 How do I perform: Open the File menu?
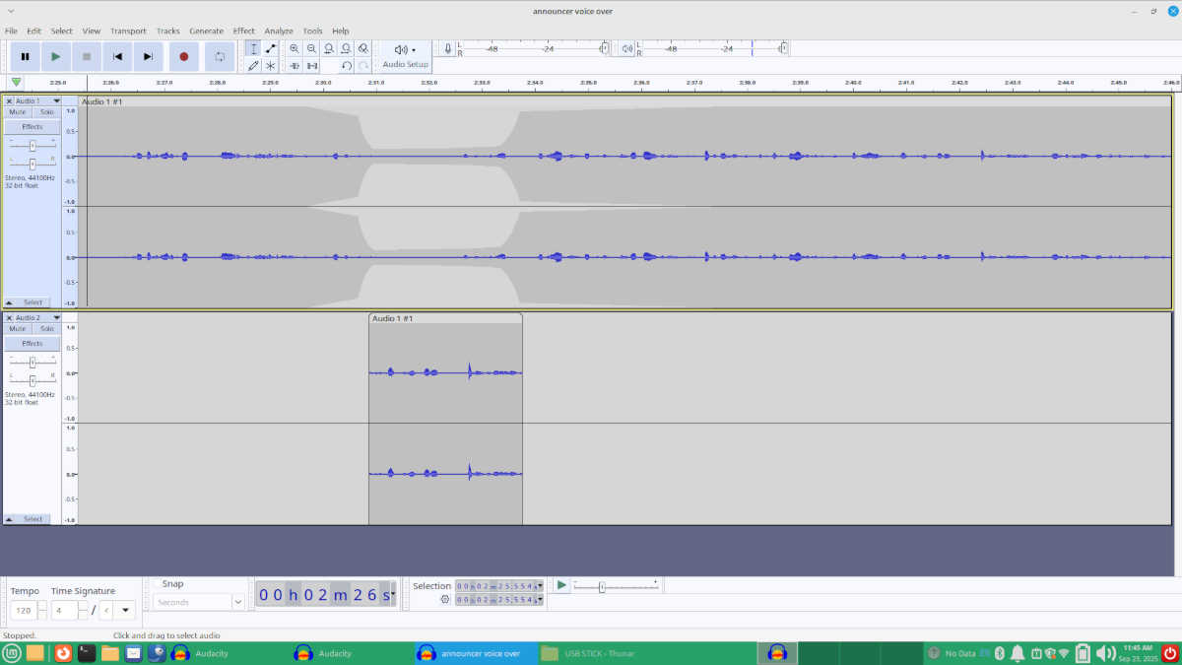coord(11,31)
